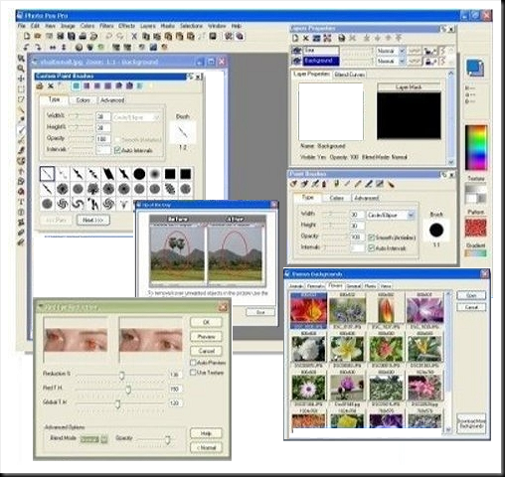Select the magnifier Zoom tool in left toolbox

click(21, 69)
